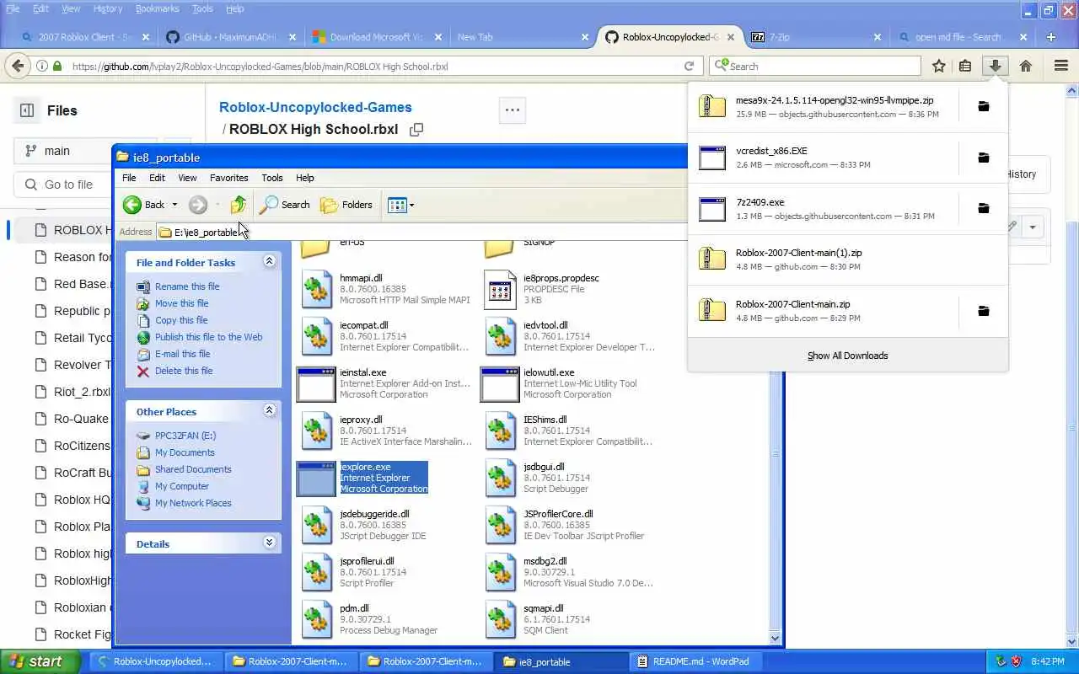This screenshot has width=1079, height=674.
Task: Open the Firefox History menu
Action: [x=108, y=8]
